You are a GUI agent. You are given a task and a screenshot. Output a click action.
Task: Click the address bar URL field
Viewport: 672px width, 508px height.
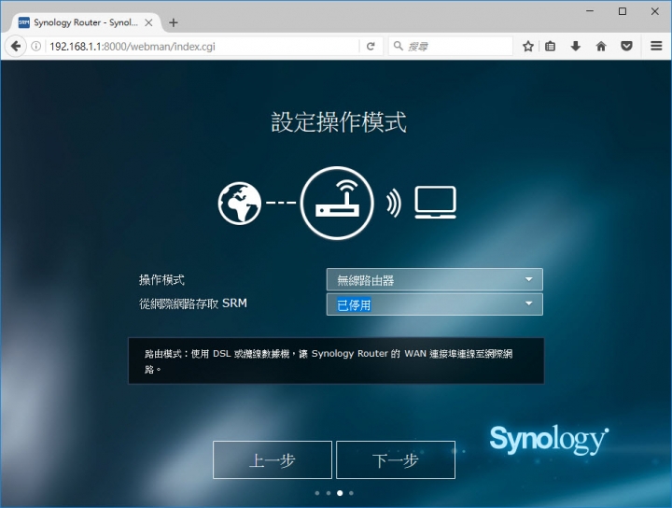(202, 47)
